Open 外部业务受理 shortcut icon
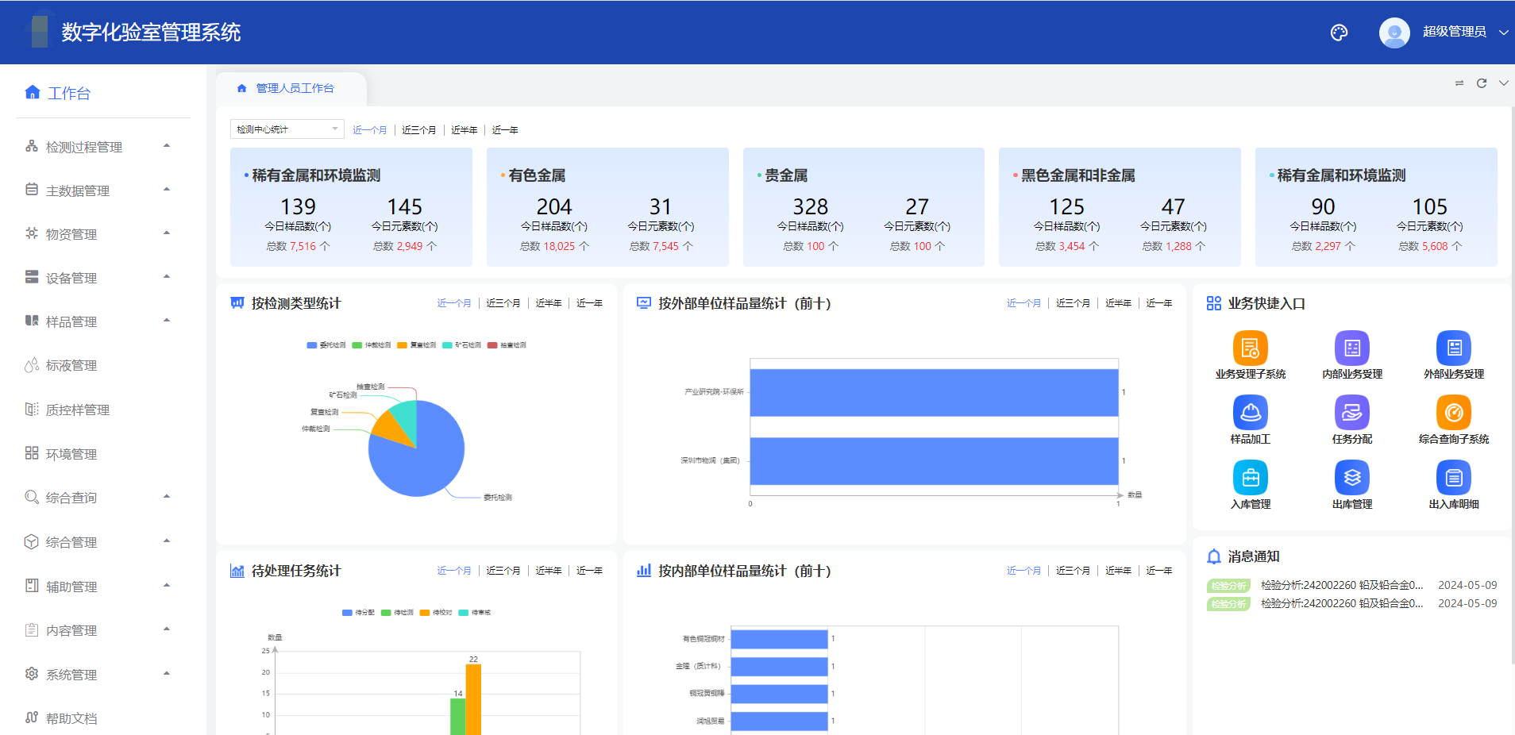 pyautogui.click(x=1454, y=348)
